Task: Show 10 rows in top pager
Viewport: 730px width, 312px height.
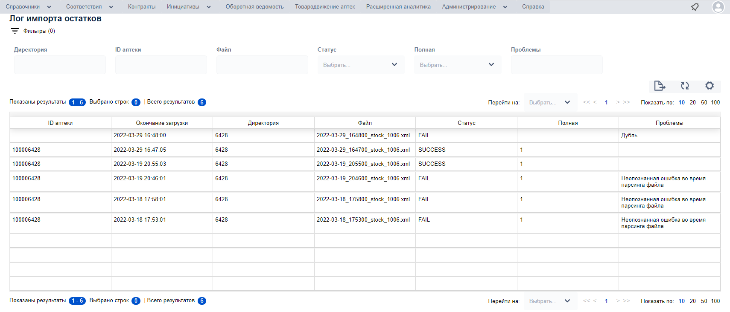Action: [682, 102]
